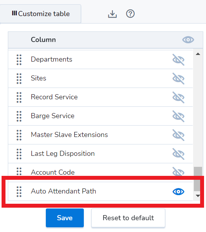Click drag handle beside Departments
The height and width of the screenshot is (232, 206).
[19, 60]
